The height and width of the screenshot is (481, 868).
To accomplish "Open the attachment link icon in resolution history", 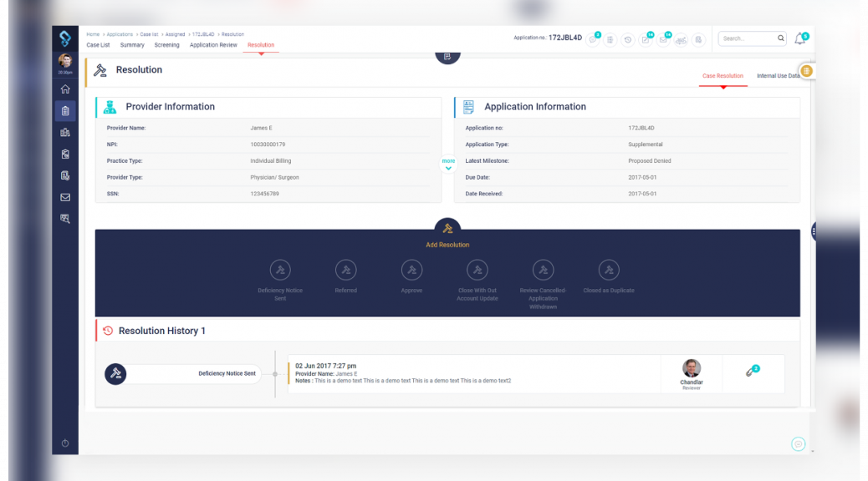I will pyautogui.click(x=752, y=371).
